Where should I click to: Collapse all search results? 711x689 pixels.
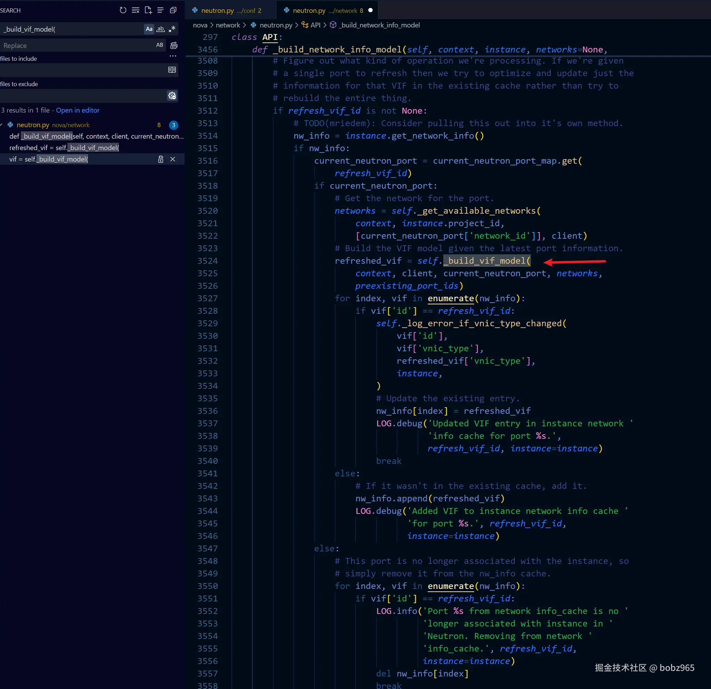click(x=173, y=10)
